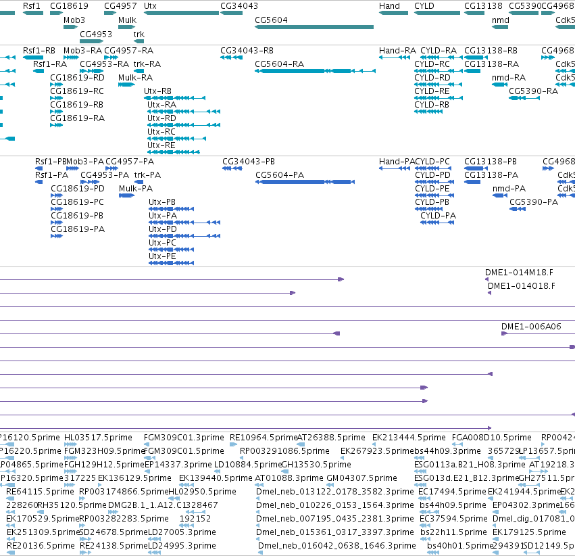Click the 'CG18619-RC' transcript label
Image resolution: width=575 pixels, height=556 pixels.
(77, 91)
